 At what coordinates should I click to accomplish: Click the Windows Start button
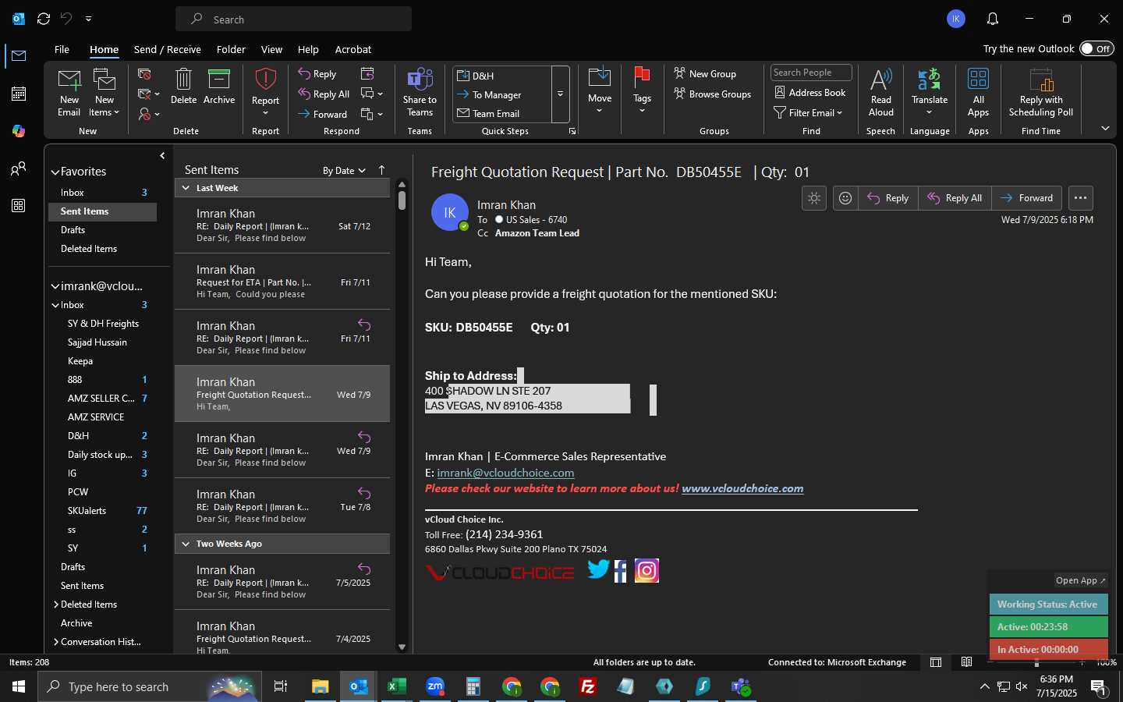click(x=19, y=686)
